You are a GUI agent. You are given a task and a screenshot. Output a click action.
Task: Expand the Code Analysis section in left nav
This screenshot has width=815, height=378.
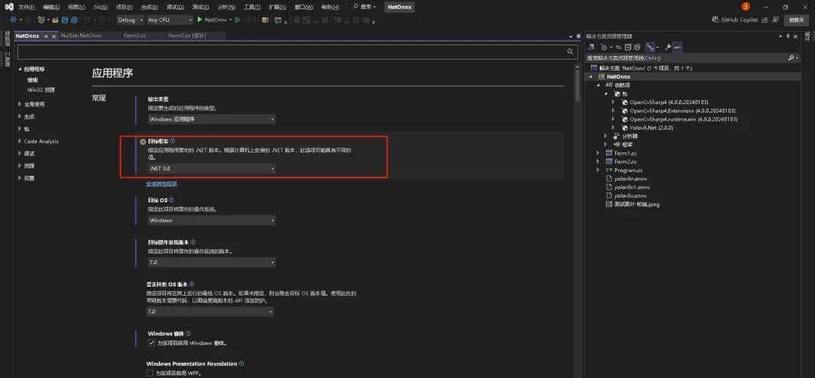20,141
